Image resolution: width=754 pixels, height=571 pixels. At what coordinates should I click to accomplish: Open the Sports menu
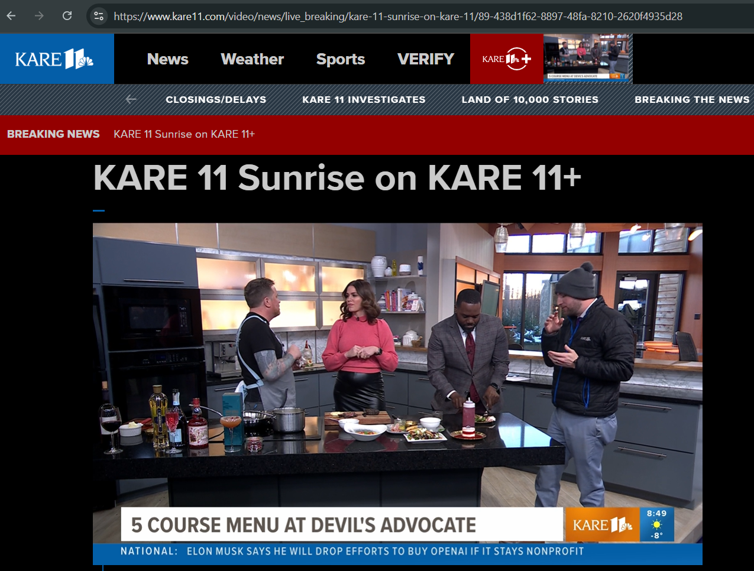(341, 59)
